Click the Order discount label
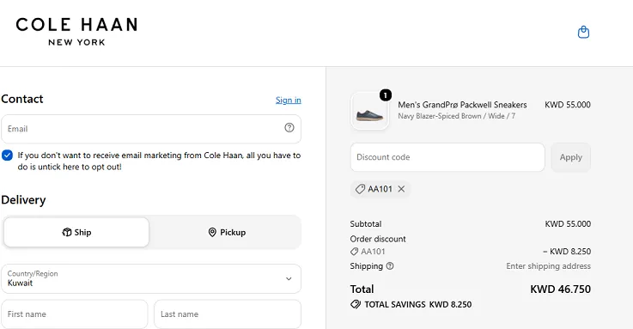This screenshot has width=633, height=329. [378, 239]
